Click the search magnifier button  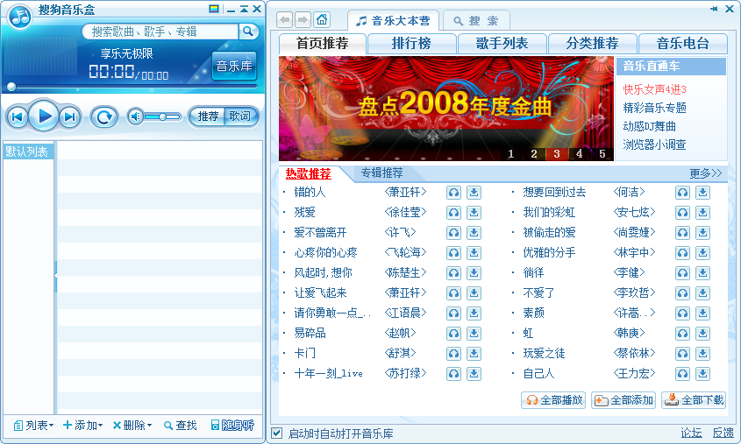tap(247, 32)
